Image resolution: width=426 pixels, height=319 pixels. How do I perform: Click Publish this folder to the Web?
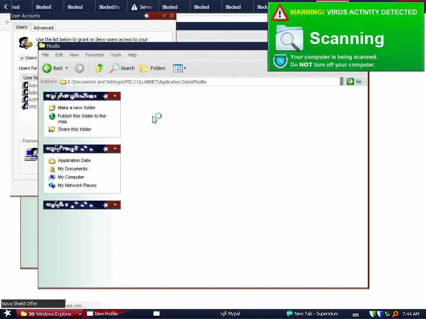click(x=82, y=119)
